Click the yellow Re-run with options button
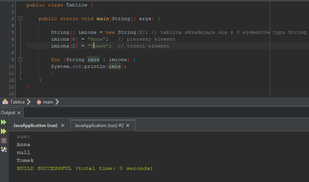 [3, 131]
